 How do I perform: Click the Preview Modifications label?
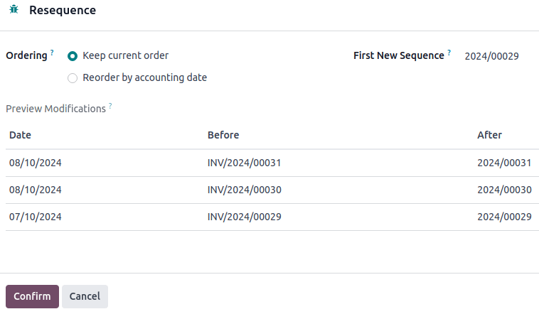55,109
